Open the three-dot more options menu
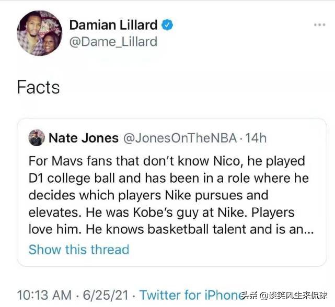Screen dimensions: 335x307 319,25
